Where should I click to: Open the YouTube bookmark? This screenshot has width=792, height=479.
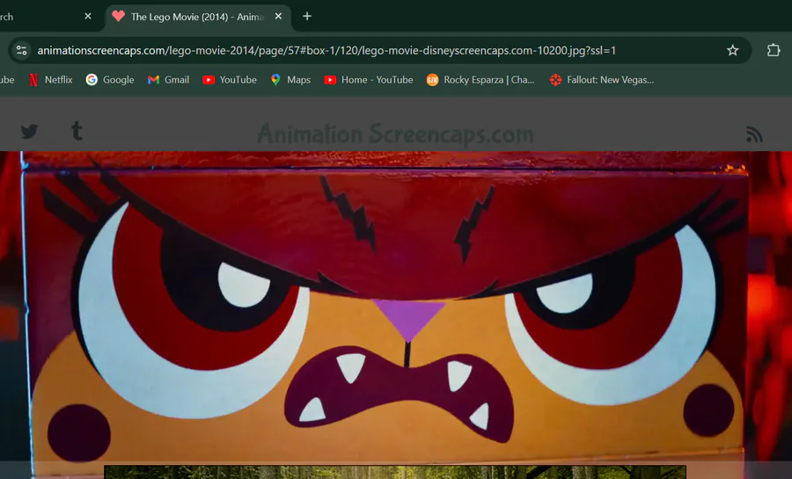[x=230, y=80]
